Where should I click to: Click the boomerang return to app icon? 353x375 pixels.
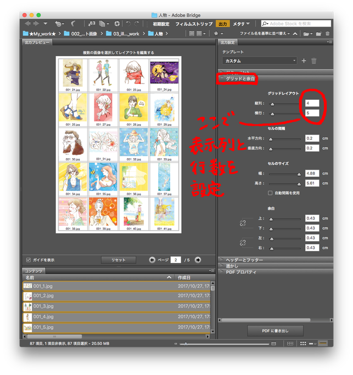(x=74, y=24)
